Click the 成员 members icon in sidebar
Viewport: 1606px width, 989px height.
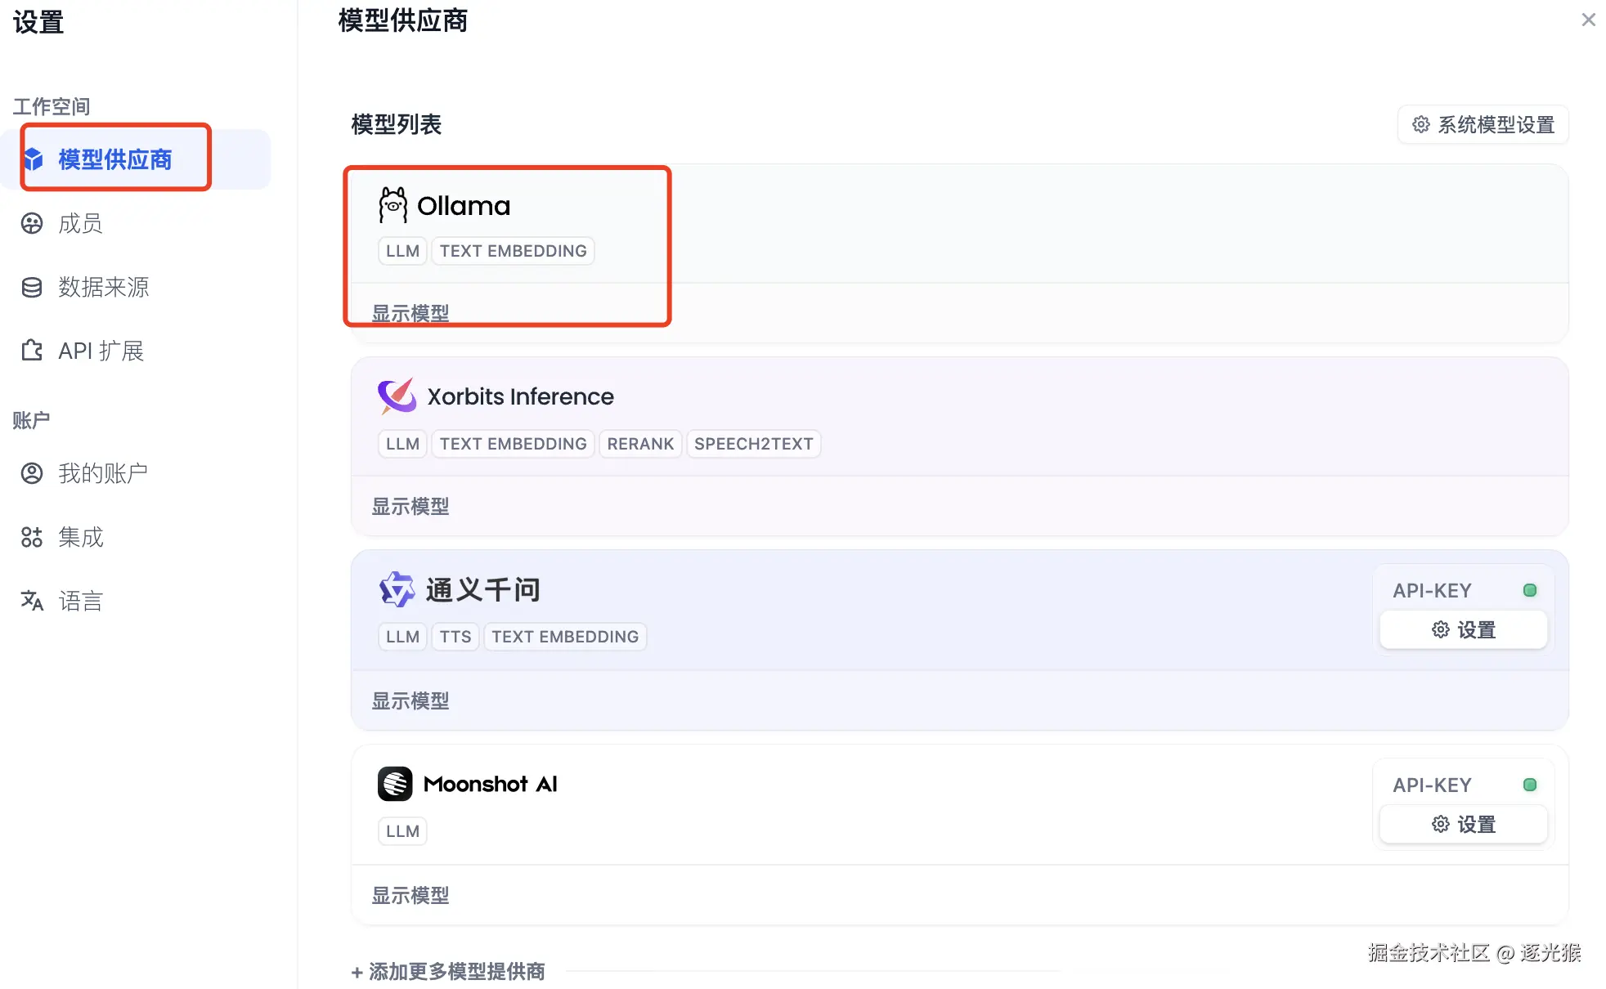click(32, 223)
